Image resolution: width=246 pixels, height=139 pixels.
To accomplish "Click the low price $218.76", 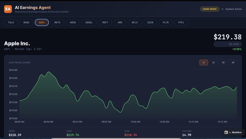I will click(x=131, y=135).
